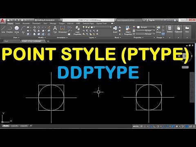The height and width of the screenshot is (147, 196).
Task: Click Sign In button
Action: point(150,20)
